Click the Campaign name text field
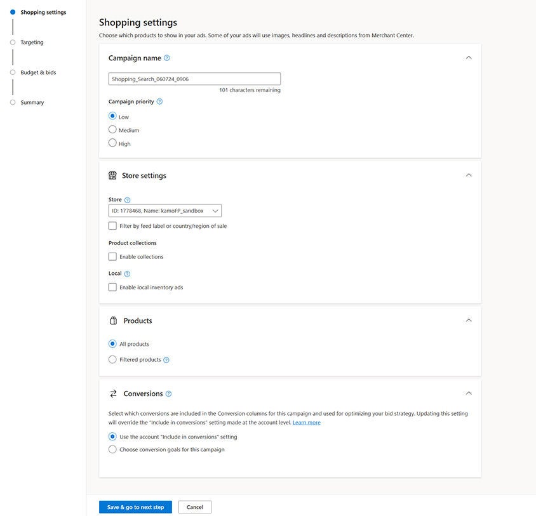Image resolution: width=536 pixels, height=516 pixels. (194, 79)
